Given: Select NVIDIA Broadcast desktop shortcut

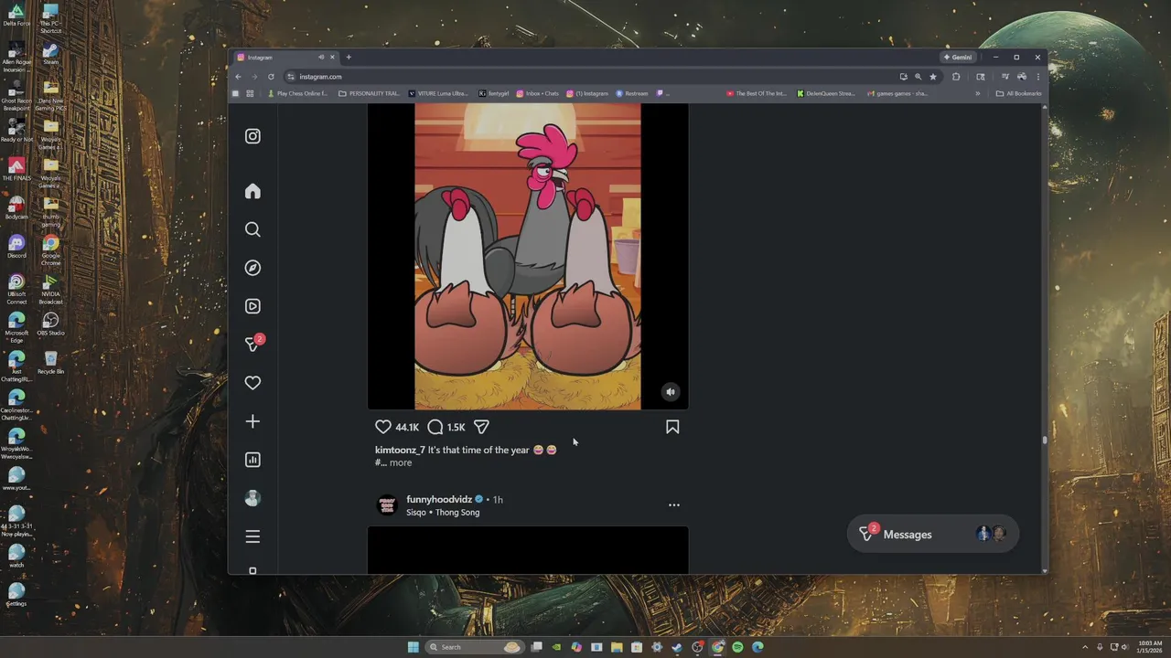Looking at the screenshot, I should (50, 290).
